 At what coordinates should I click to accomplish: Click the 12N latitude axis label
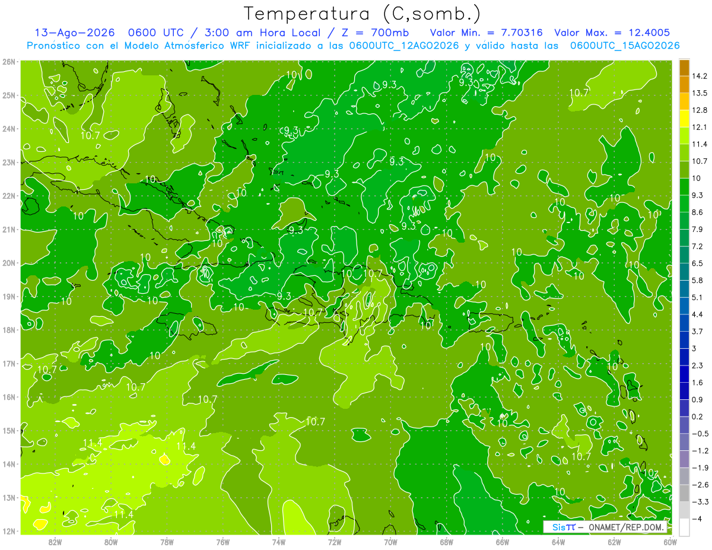(x=8, y=531)
